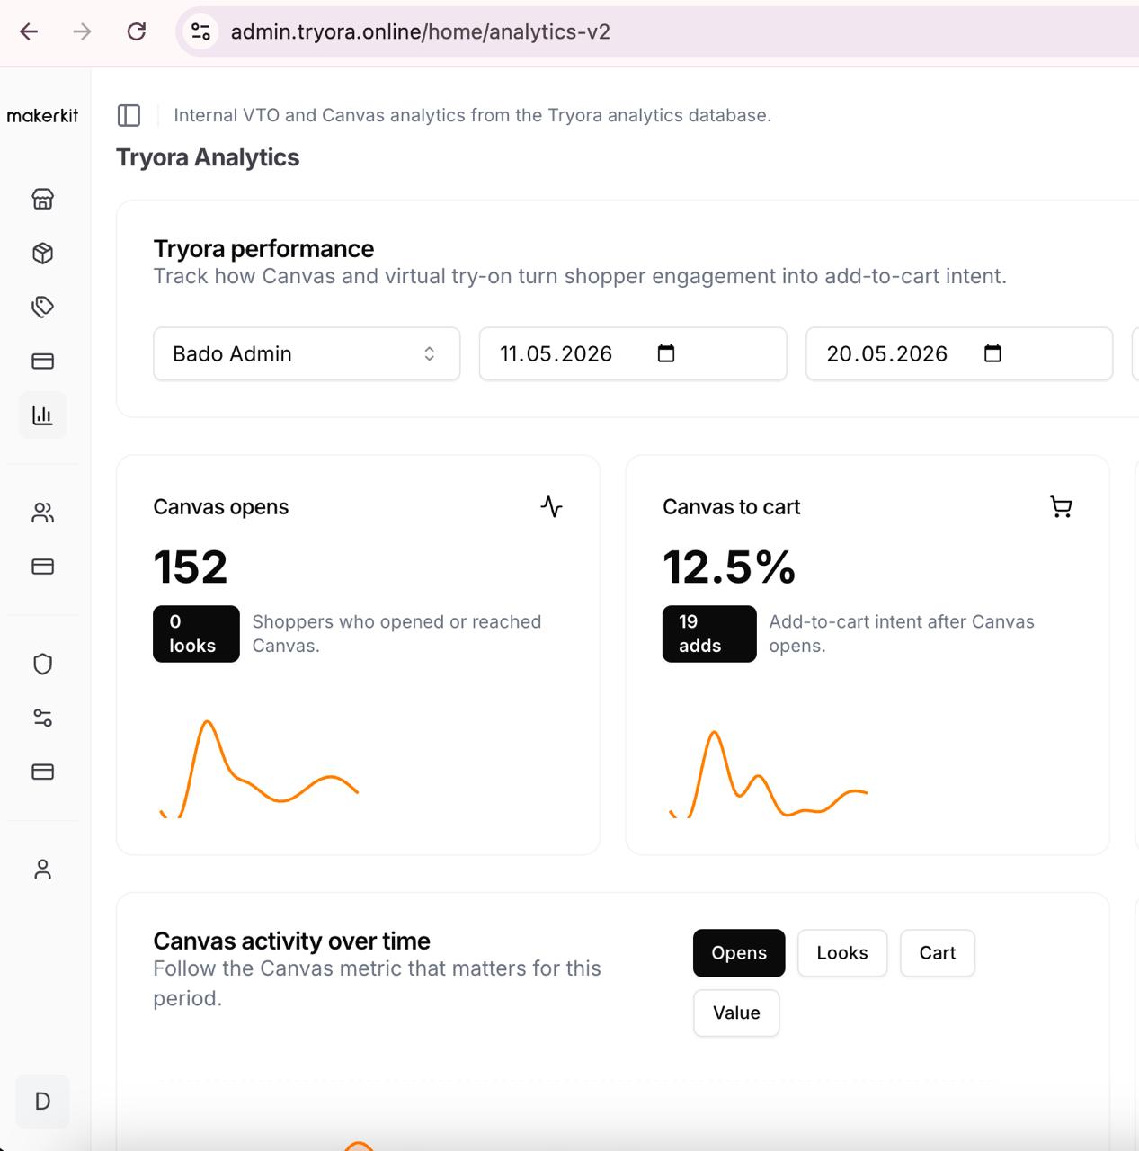Open the users group icon in sidebar
Viewport: 1139px width, 1151px height.
(x=42, y=513)
